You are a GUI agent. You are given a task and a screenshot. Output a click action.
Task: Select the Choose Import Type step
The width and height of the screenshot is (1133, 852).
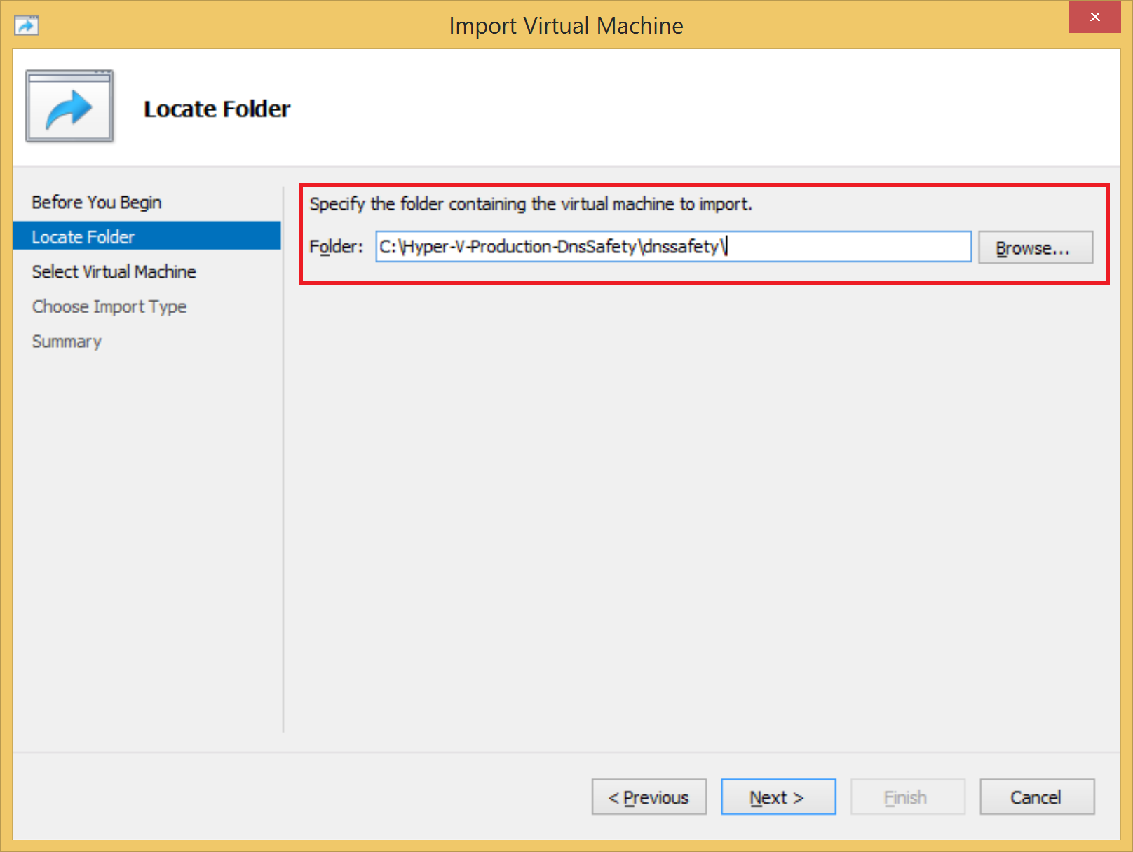click(x=109, y=306)
